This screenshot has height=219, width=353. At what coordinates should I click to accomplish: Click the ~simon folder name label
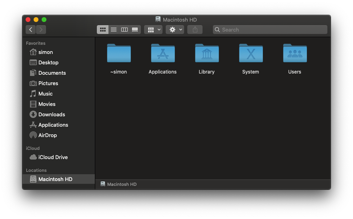coord(118,72)
